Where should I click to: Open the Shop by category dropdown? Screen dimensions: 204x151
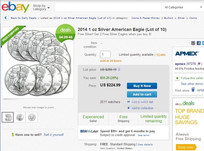[x=41, y=7]
